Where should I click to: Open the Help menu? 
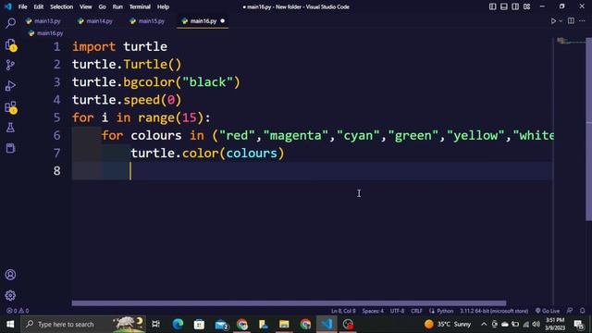163,6
